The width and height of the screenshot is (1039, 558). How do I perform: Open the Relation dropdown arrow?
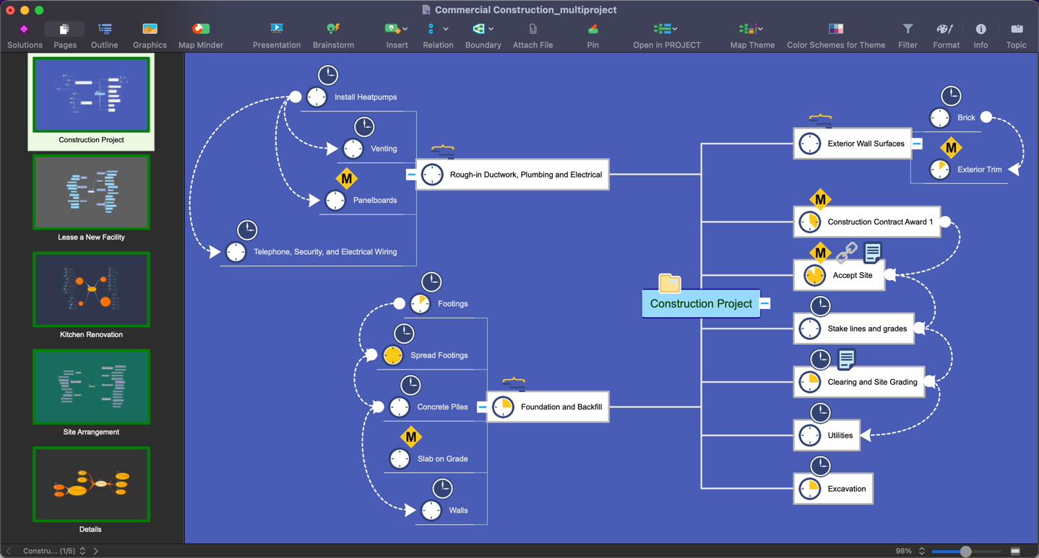(446, 30)
